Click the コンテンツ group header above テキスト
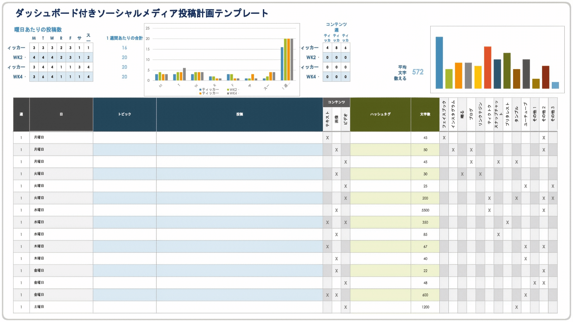Viewport: 573px width, 322px height. click(336, 102)
